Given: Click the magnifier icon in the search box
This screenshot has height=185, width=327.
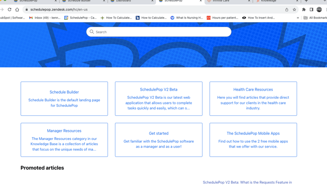Looking at the screenshot, I should 92,32.
